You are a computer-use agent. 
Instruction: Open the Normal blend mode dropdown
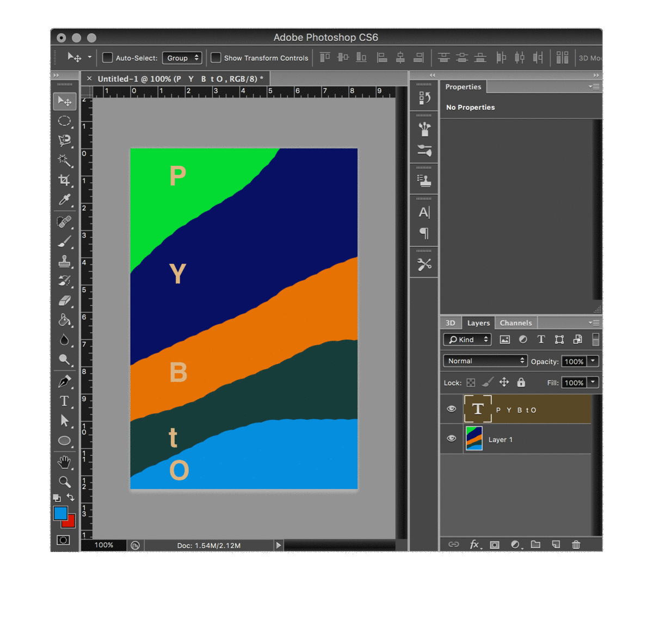(x=485, y=361)
